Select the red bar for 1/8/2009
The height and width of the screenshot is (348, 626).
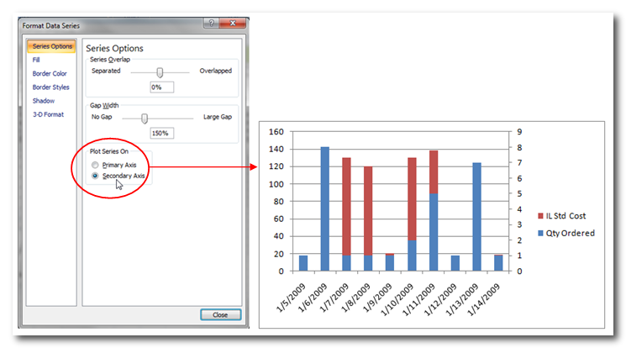tap(368, 210)
